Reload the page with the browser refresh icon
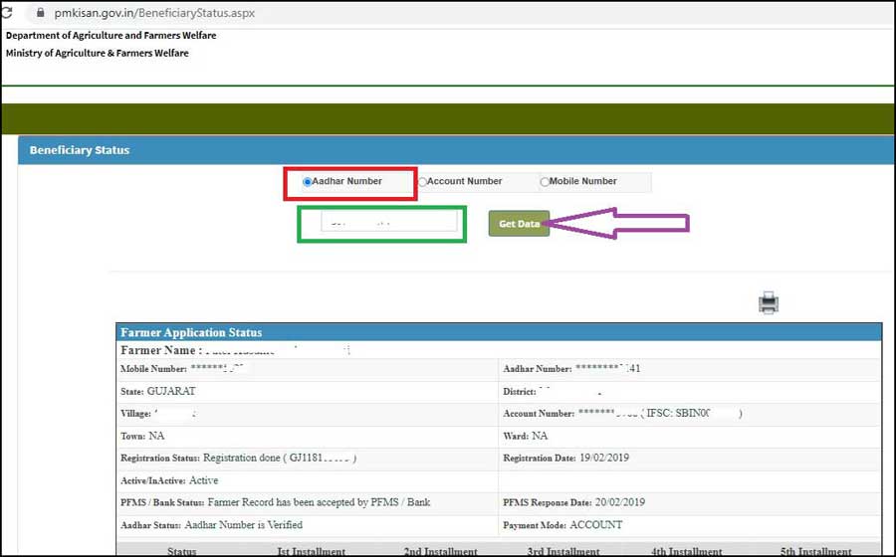 click(x=6, y=12)
